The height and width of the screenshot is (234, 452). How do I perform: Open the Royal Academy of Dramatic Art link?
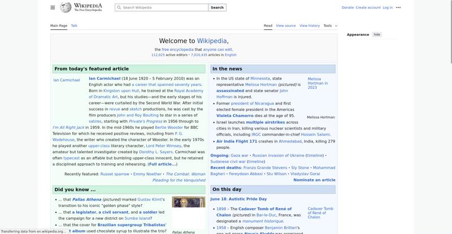tap(146, 94)
